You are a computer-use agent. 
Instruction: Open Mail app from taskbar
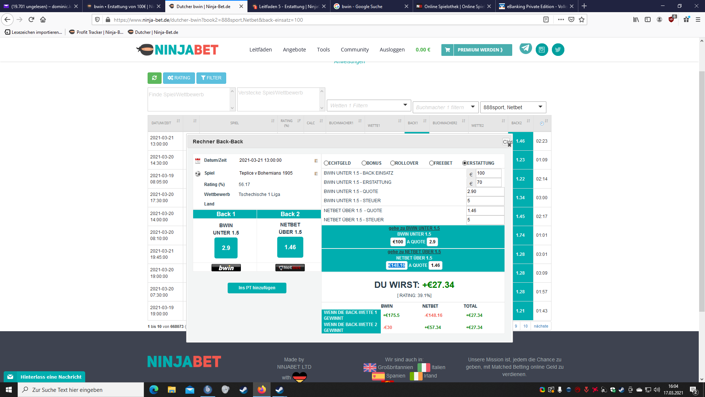[190, 390]
